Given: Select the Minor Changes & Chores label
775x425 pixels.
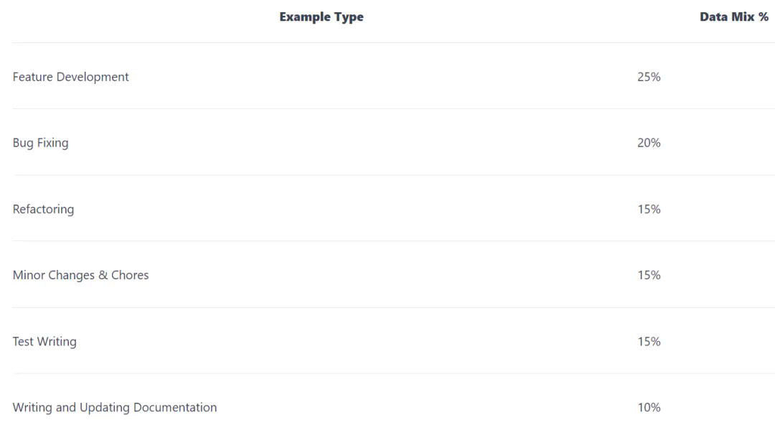Looking at the screenshot, I should pos(80,275).
